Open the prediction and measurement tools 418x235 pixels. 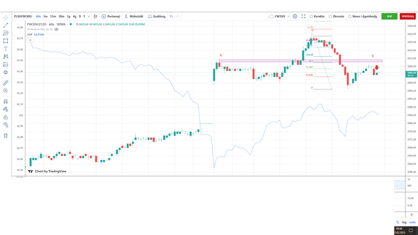point(6,65)
